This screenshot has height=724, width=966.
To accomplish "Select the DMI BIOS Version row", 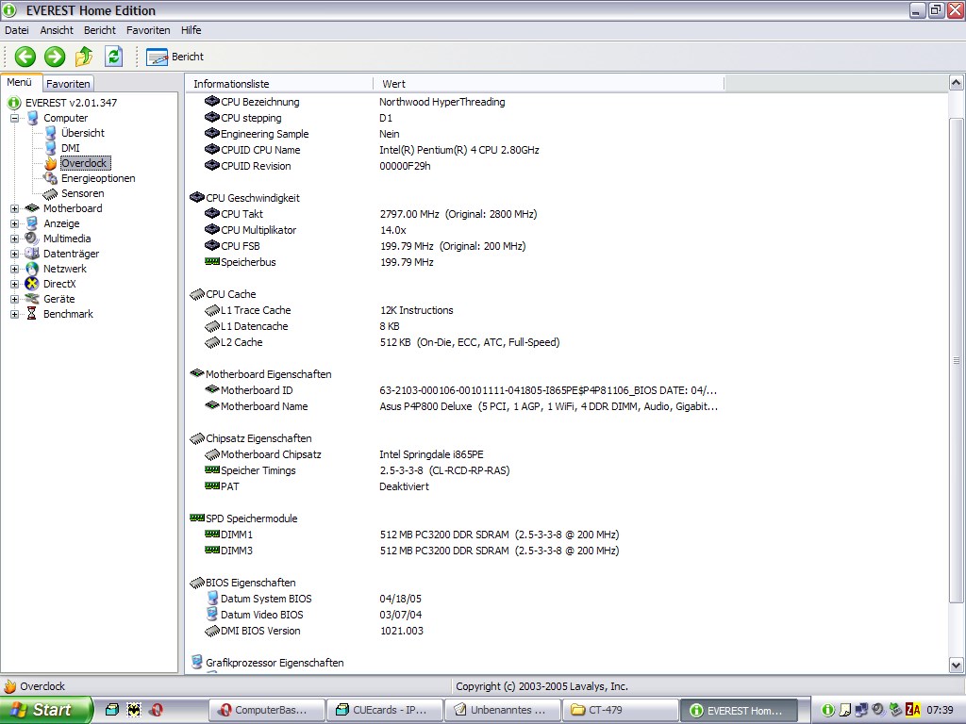I will (456, 631).
